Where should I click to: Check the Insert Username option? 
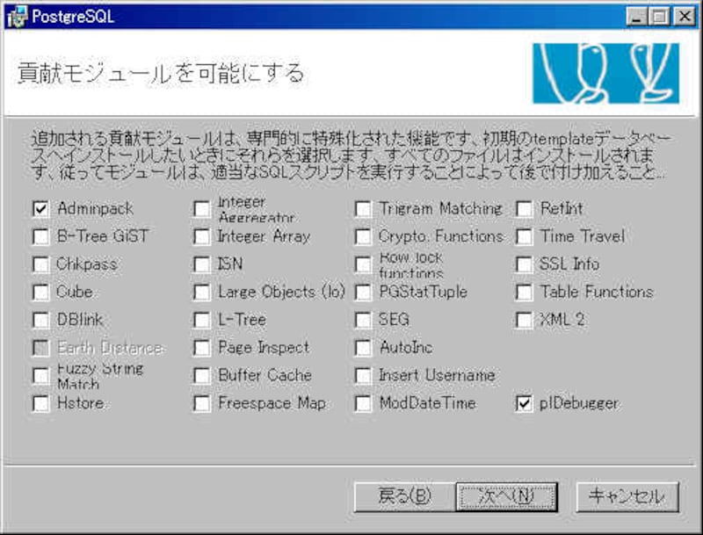tap(363, 375)
